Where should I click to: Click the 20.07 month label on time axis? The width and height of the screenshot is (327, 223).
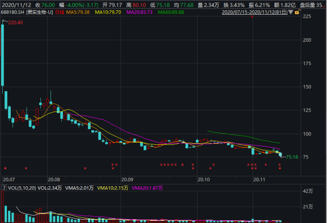(9, 179)
